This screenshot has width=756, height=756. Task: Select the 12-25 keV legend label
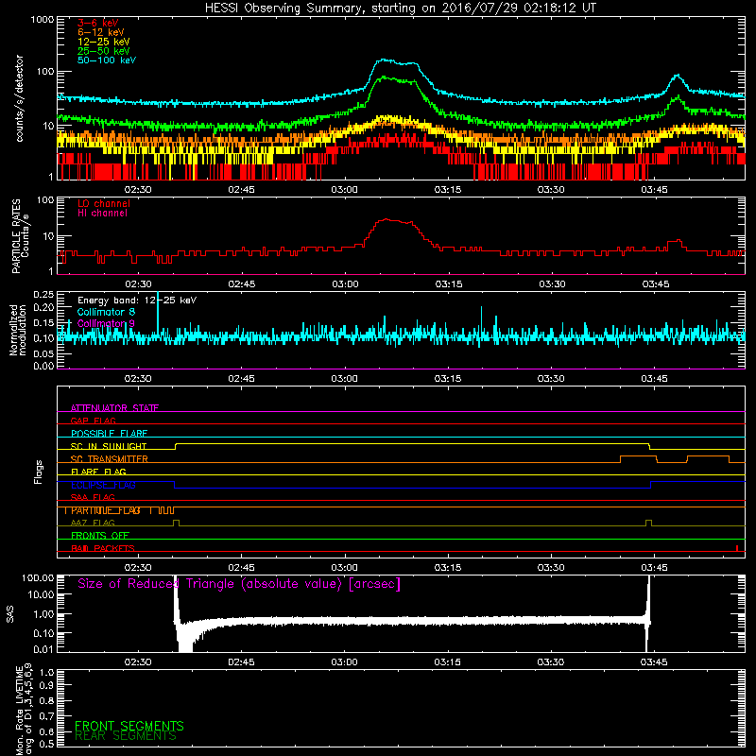point(104,42)
